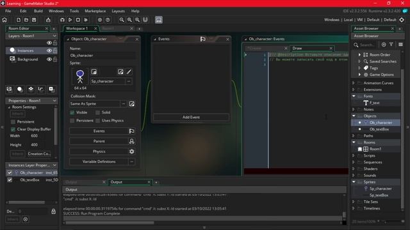Click the Asset Browser search field
Viewport: 410px width, 230px height.
tap(367, 45)
